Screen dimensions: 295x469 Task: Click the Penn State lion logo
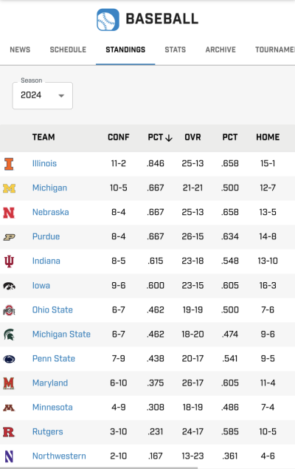click(9, 359)
